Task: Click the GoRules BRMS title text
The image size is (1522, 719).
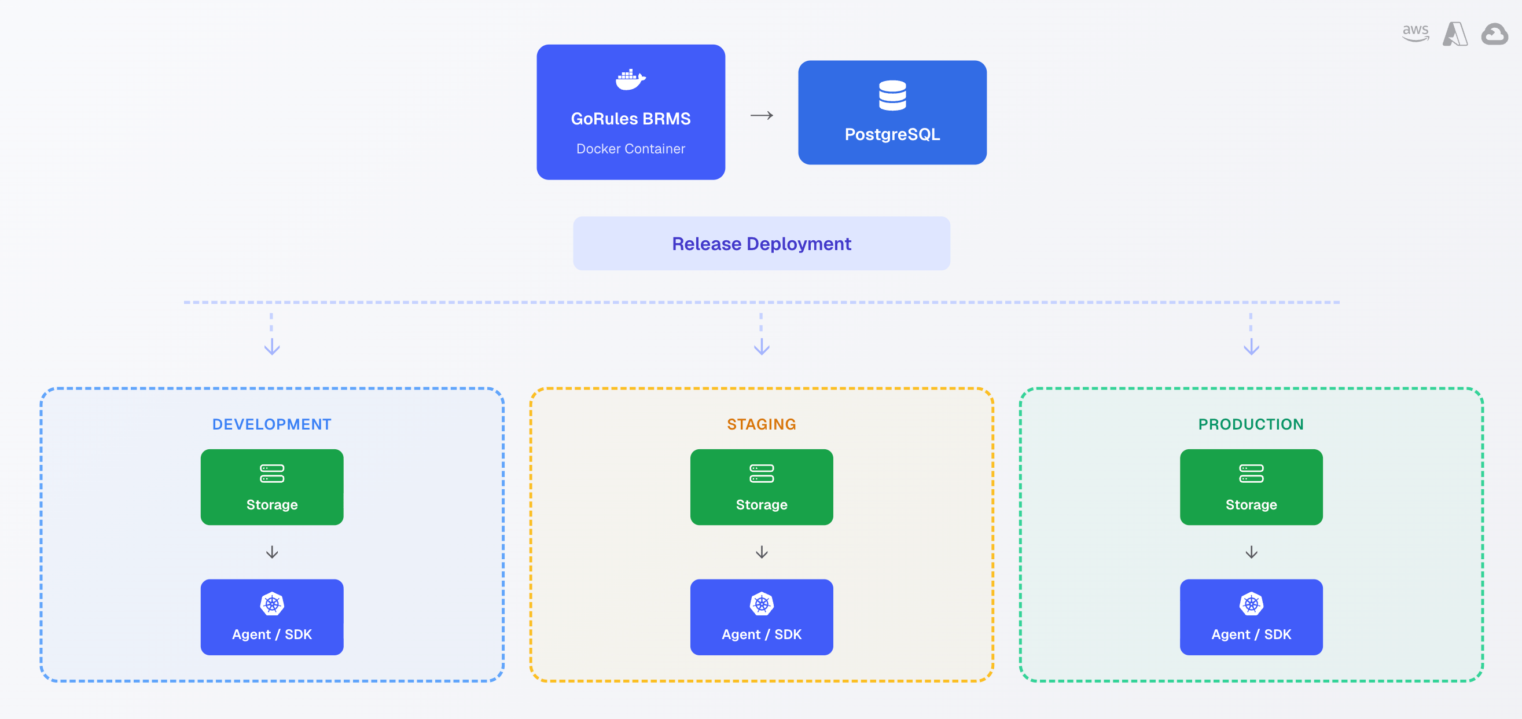Action: click(x=630, y=119)
